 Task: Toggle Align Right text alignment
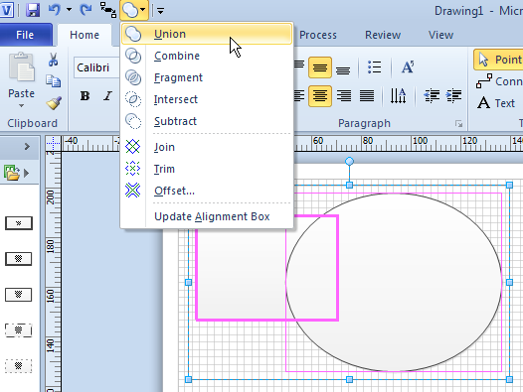pos(344,96)
